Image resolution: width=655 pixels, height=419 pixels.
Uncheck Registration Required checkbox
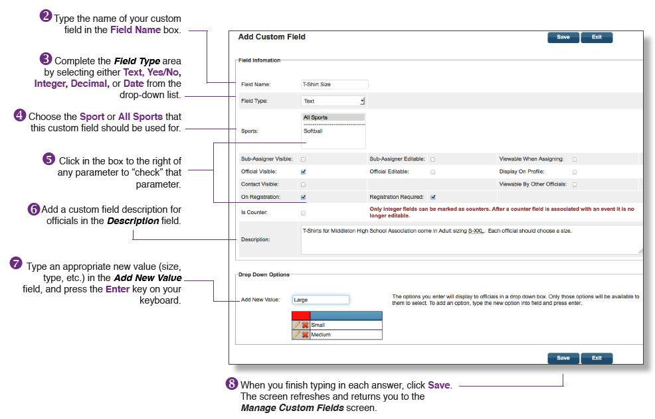coord(432,197)
